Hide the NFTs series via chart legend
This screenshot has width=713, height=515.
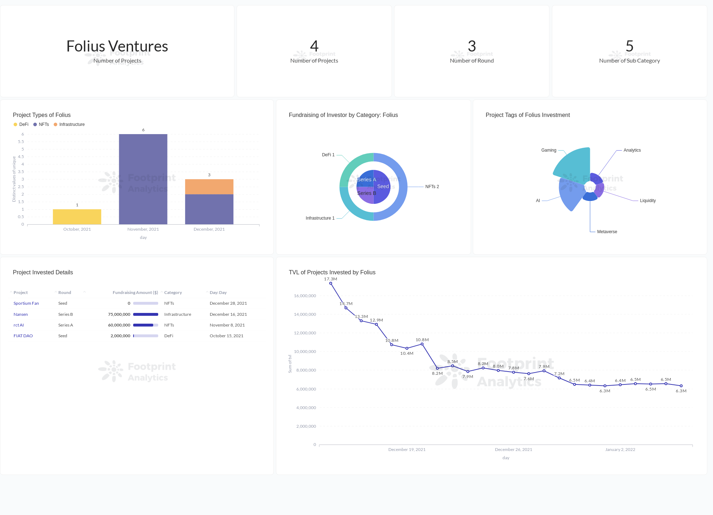(43, 124)
